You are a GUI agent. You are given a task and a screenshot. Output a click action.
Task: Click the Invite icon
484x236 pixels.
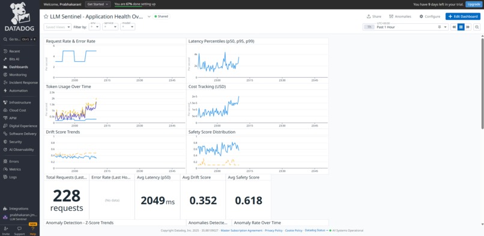pos(6,229)
